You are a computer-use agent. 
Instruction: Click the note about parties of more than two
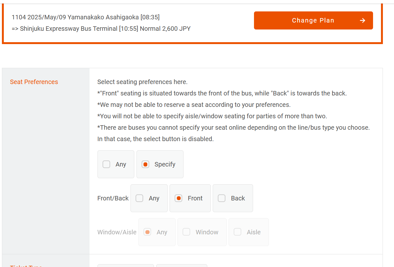click(x=212, y=116)
